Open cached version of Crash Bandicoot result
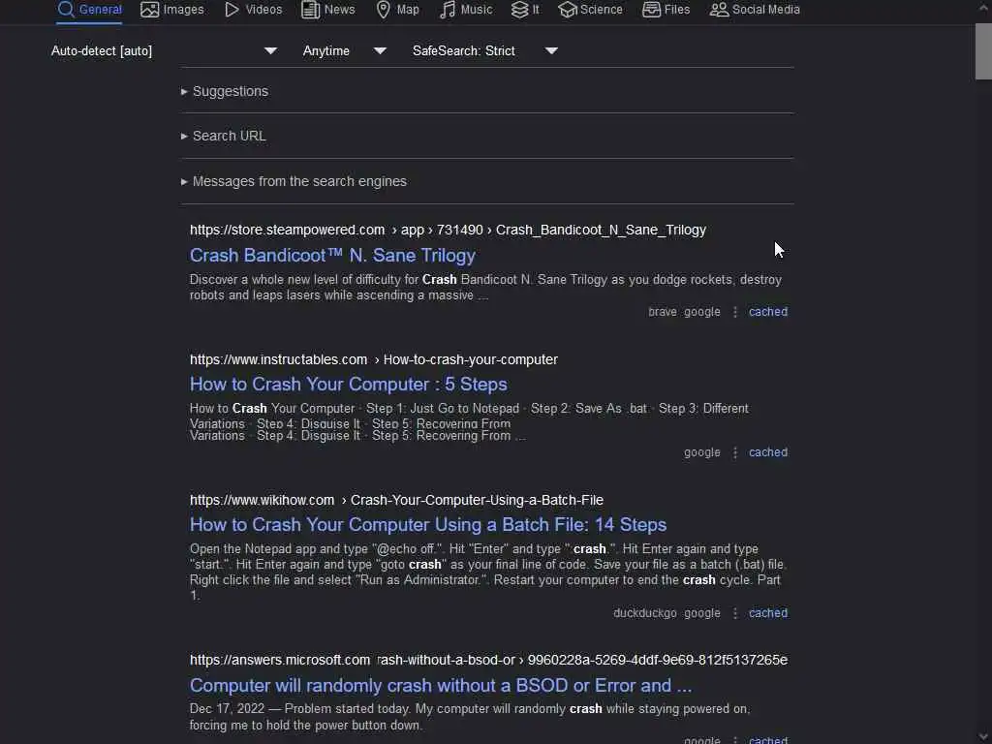The width and height of the screenshot is (992, 744). click(x=768, y=312)
